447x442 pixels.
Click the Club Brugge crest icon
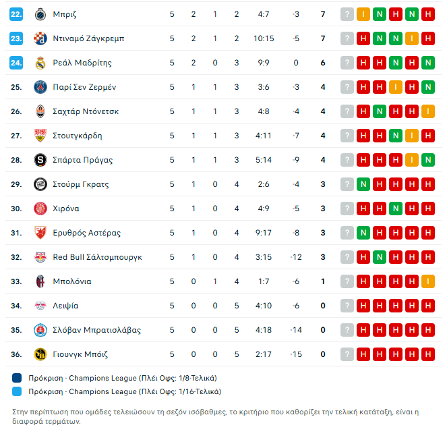[x=40, y=14]
